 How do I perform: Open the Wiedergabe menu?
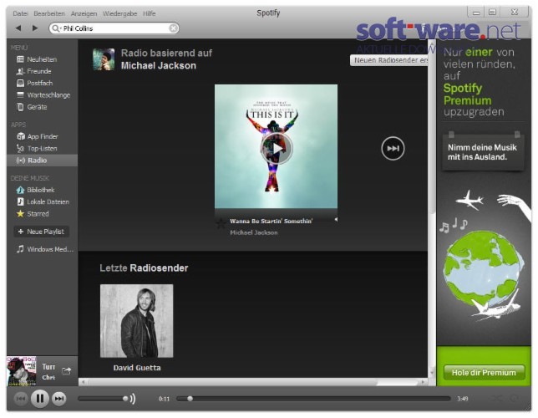point(119,13)
